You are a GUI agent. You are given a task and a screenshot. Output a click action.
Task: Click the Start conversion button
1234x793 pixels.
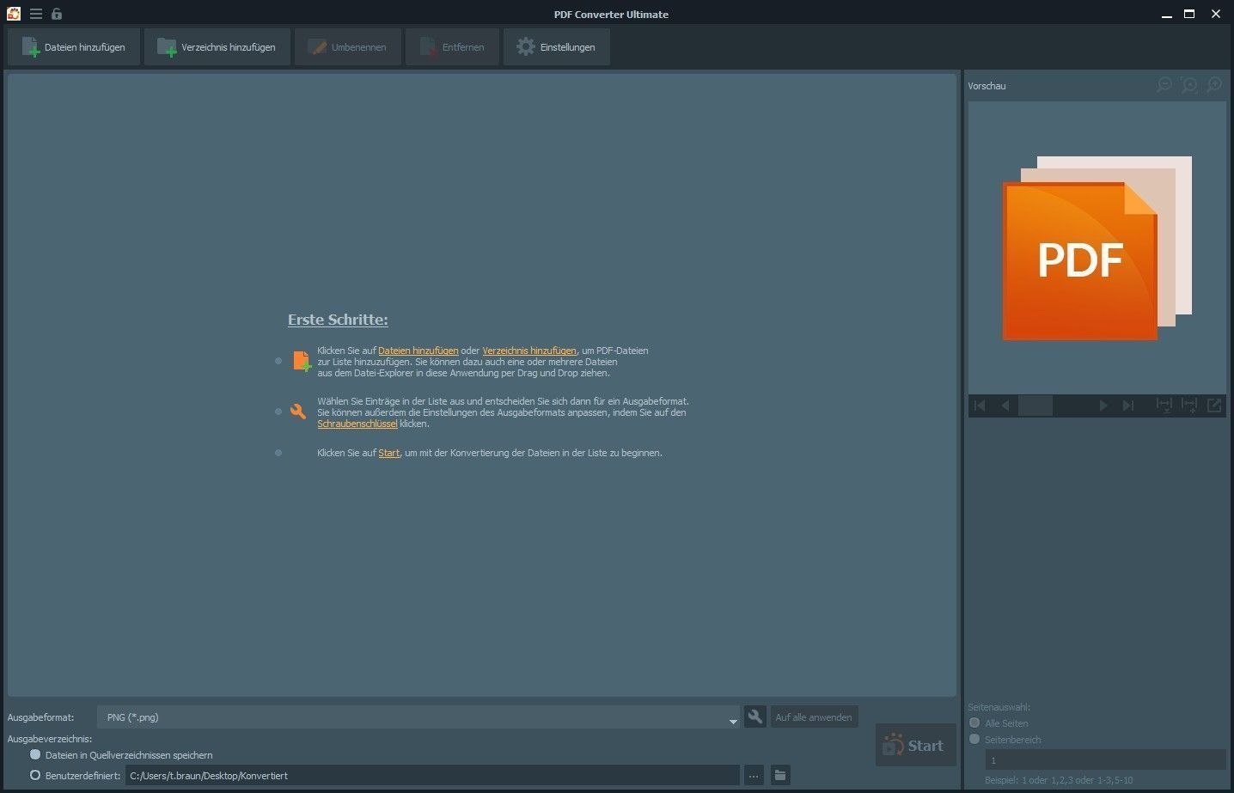coord(915,745)
